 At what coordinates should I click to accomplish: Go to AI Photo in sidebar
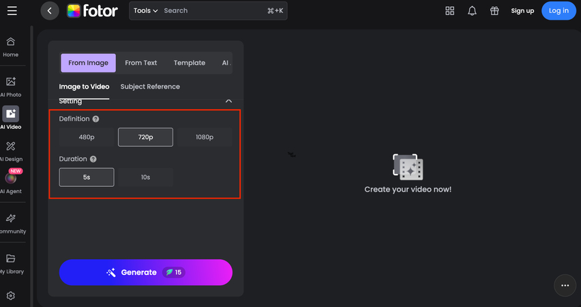pos(11,87)
